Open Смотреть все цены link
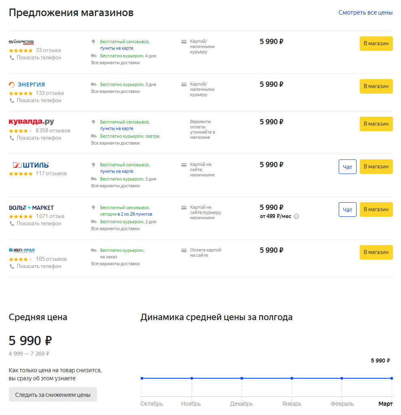 (x=365, y=13)
